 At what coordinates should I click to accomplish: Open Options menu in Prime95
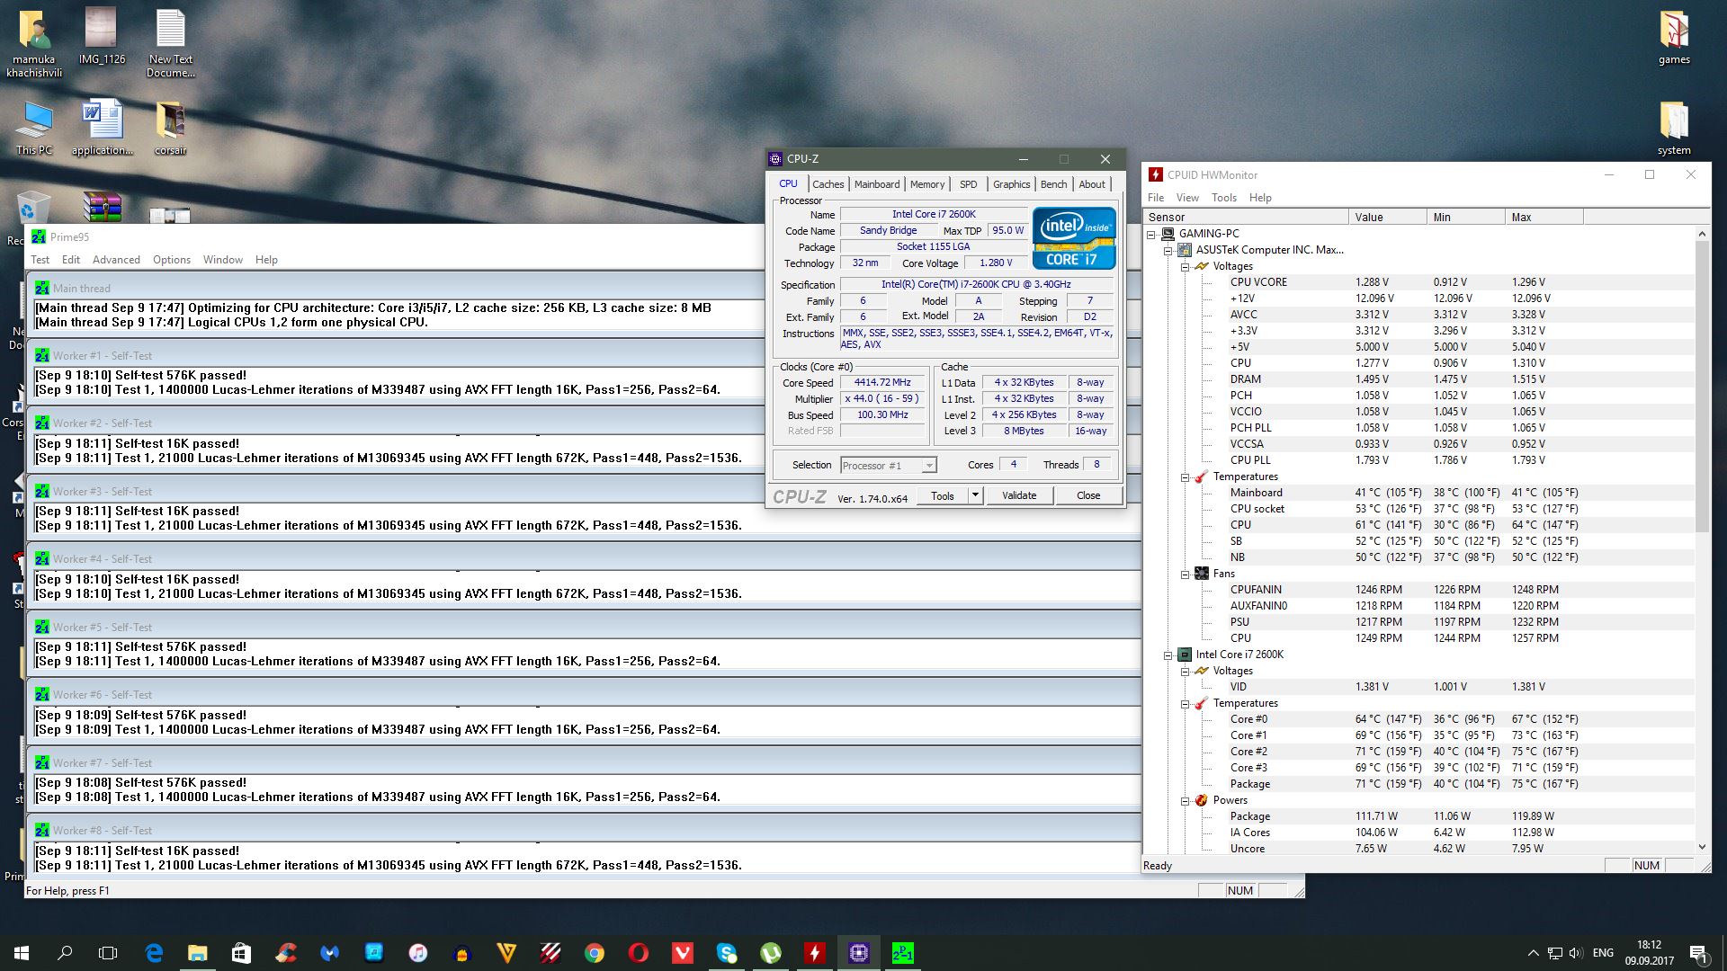171,260
